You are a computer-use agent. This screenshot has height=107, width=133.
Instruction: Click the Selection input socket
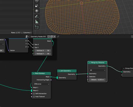tap(88, 77)
